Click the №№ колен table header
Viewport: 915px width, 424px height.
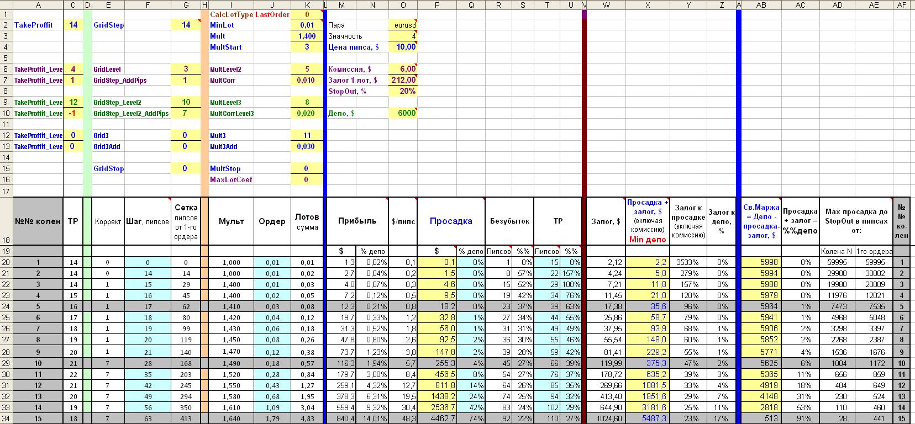coord(38,221)
